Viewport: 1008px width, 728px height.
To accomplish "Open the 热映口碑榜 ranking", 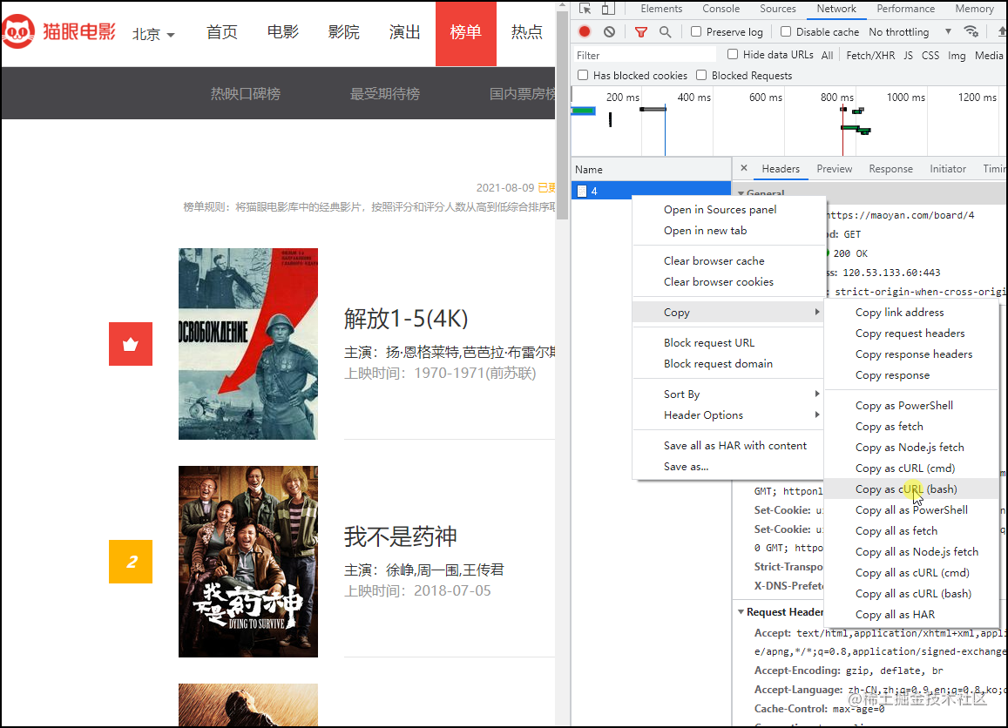I will [246, 94].
